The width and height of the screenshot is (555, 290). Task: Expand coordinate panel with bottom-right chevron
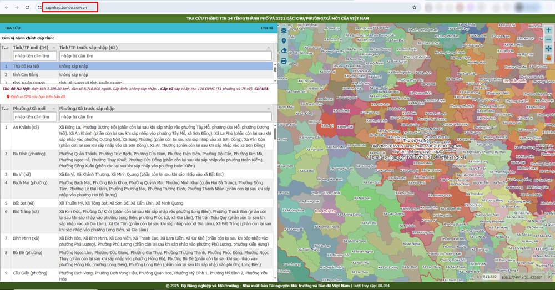click(x=548, y=276)
